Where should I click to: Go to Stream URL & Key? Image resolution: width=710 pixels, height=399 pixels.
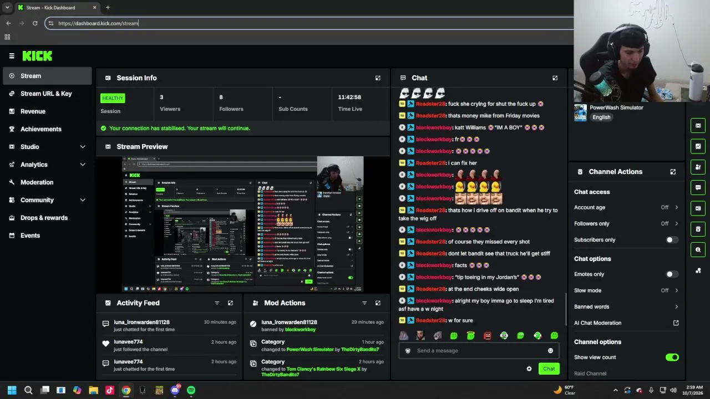click(x=48, y=94)
